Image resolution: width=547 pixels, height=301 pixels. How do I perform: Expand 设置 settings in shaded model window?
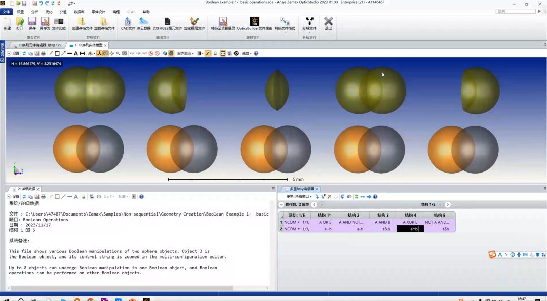click(13, 53)
